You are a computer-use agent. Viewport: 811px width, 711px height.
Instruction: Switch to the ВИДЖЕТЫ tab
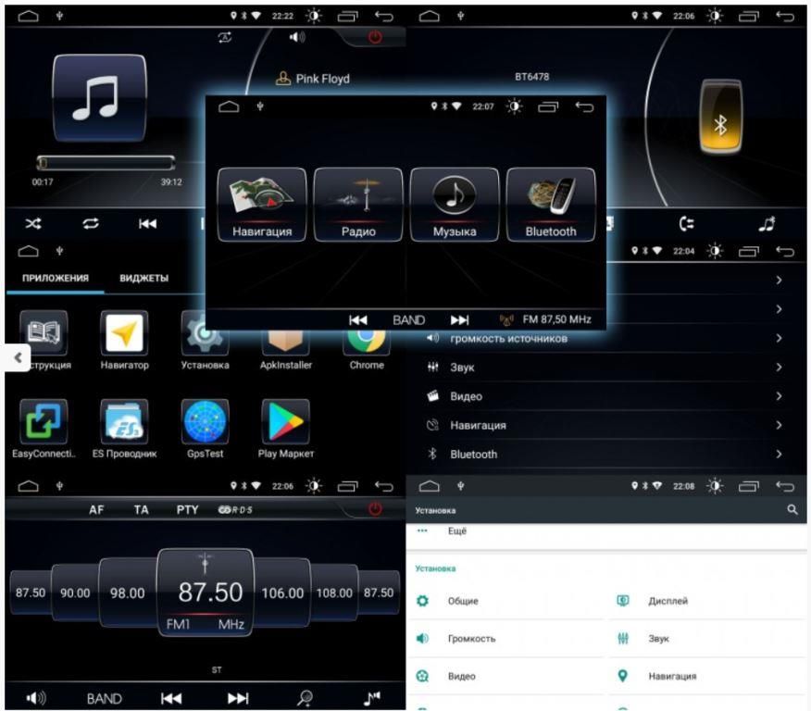coord(143,278)
